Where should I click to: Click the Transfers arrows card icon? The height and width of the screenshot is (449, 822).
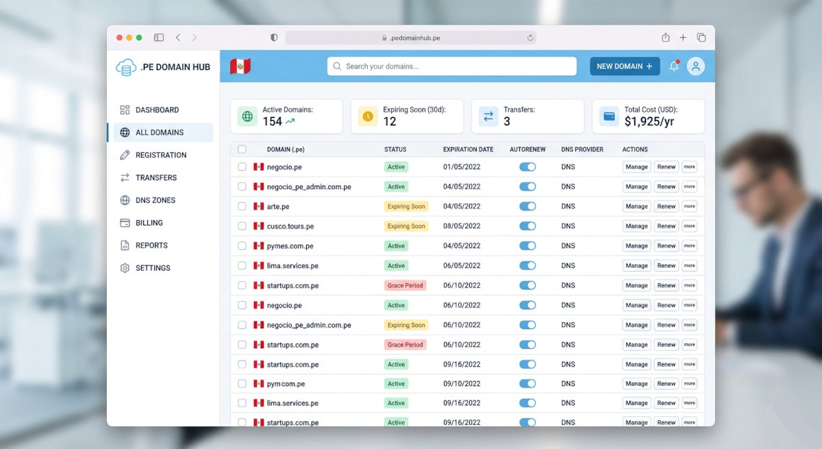pos(488,117)
